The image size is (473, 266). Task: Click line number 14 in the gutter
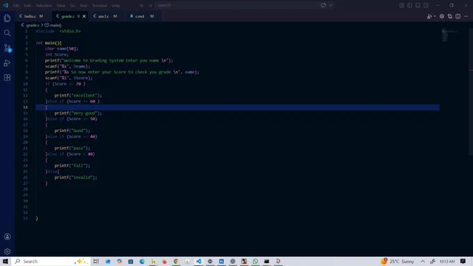tap(25, 107)
